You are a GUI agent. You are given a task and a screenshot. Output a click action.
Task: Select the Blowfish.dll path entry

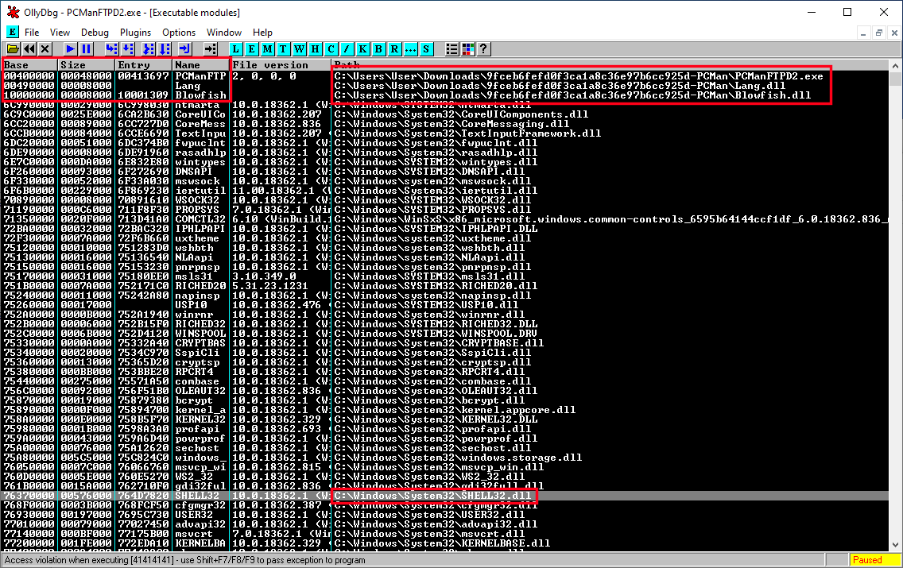point(572,95)
